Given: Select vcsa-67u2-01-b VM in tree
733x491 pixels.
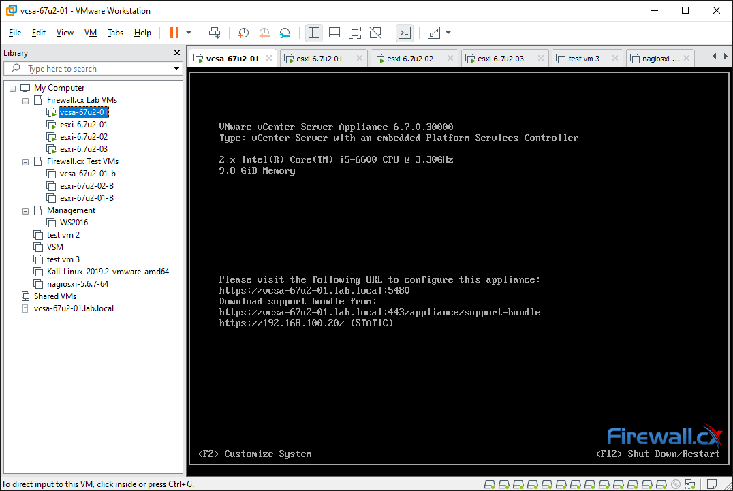Looking at the screenshot, I should (87, 174).
